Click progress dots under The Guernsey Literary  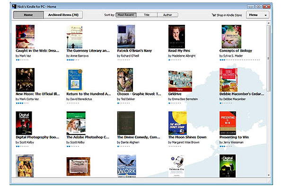pos(73,60)
